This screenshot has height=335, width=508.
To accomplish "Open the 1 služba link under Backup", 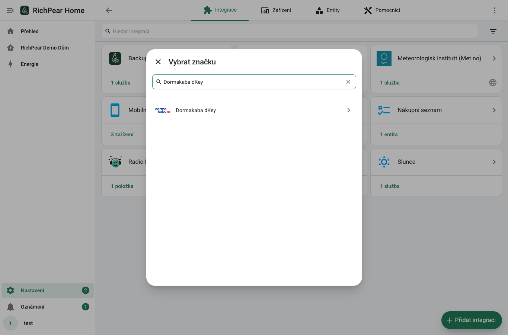I will pyautogui.click(x=121, y=83).
